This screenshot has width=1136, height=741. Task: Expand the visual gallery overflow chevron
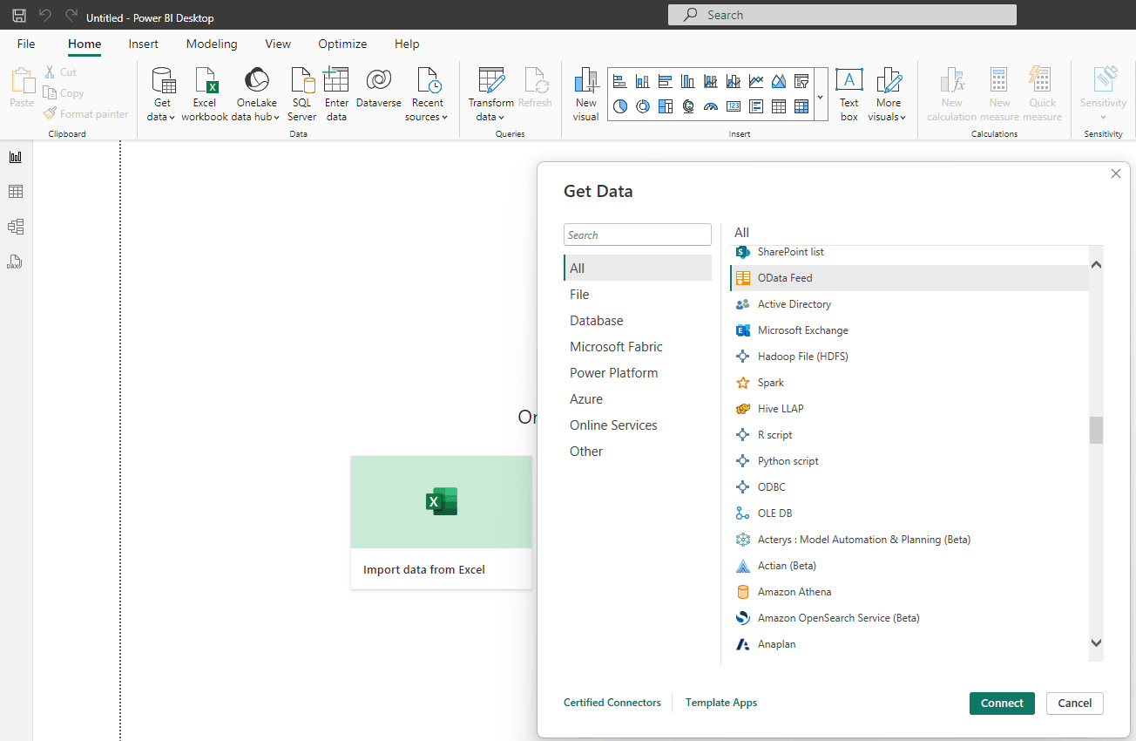pyautogui.click(x=820, y=98)
